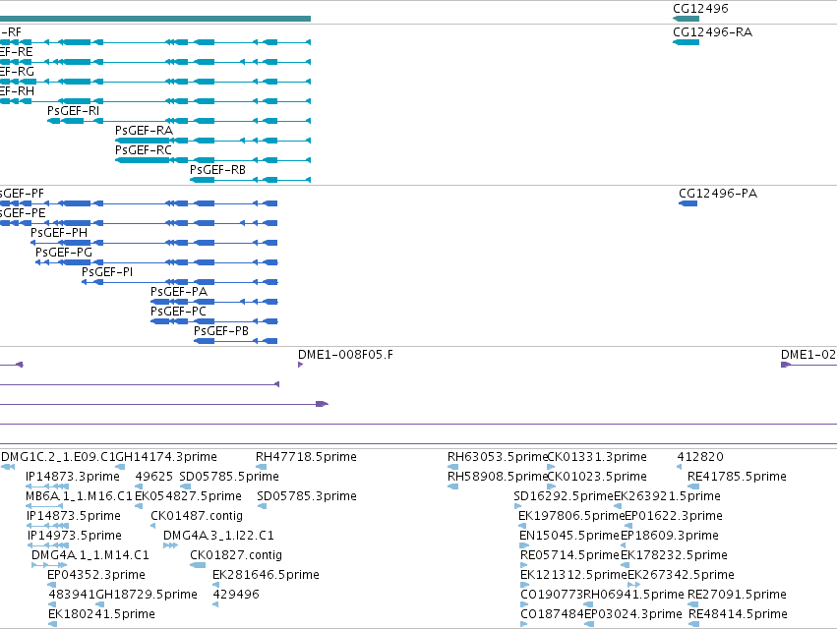Select the EK263921.5prime EST label
Screen dimensions: 837x629
[x=667, y=496]
